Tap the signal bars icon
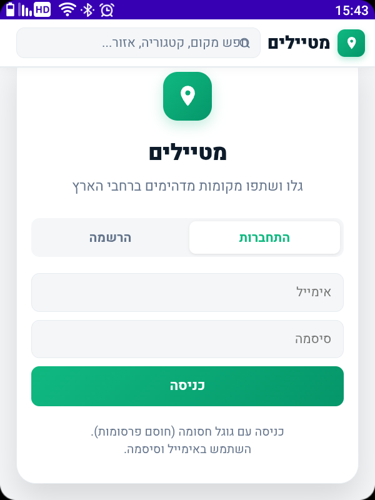 (x=24, y=9)
